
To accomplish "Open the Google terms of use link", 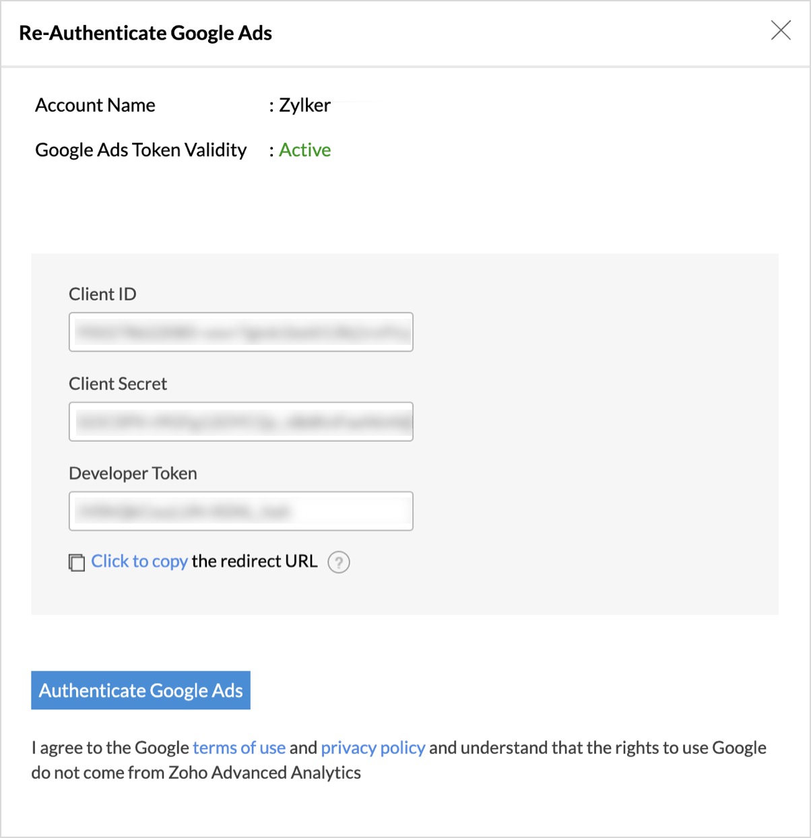I will (x=239, y=748).
